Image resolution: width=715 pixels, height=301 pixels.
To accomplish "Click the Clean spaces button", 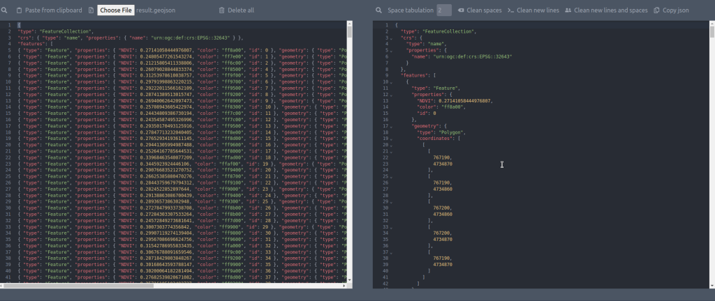I will pos(480,10).
